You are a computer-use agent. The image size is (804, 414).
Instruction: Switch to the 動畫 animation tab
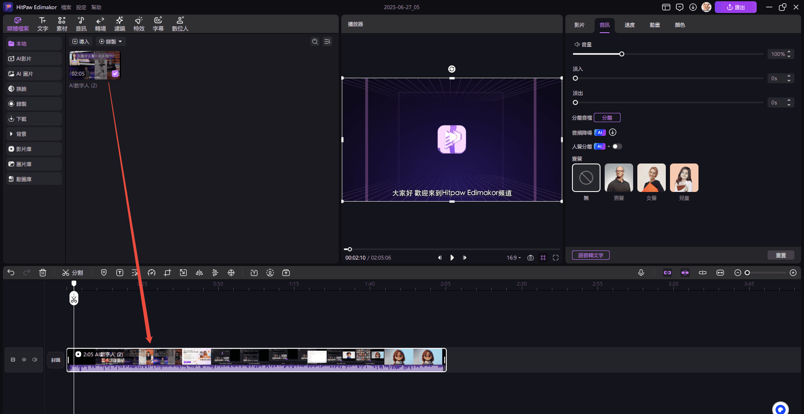point(655,25)
